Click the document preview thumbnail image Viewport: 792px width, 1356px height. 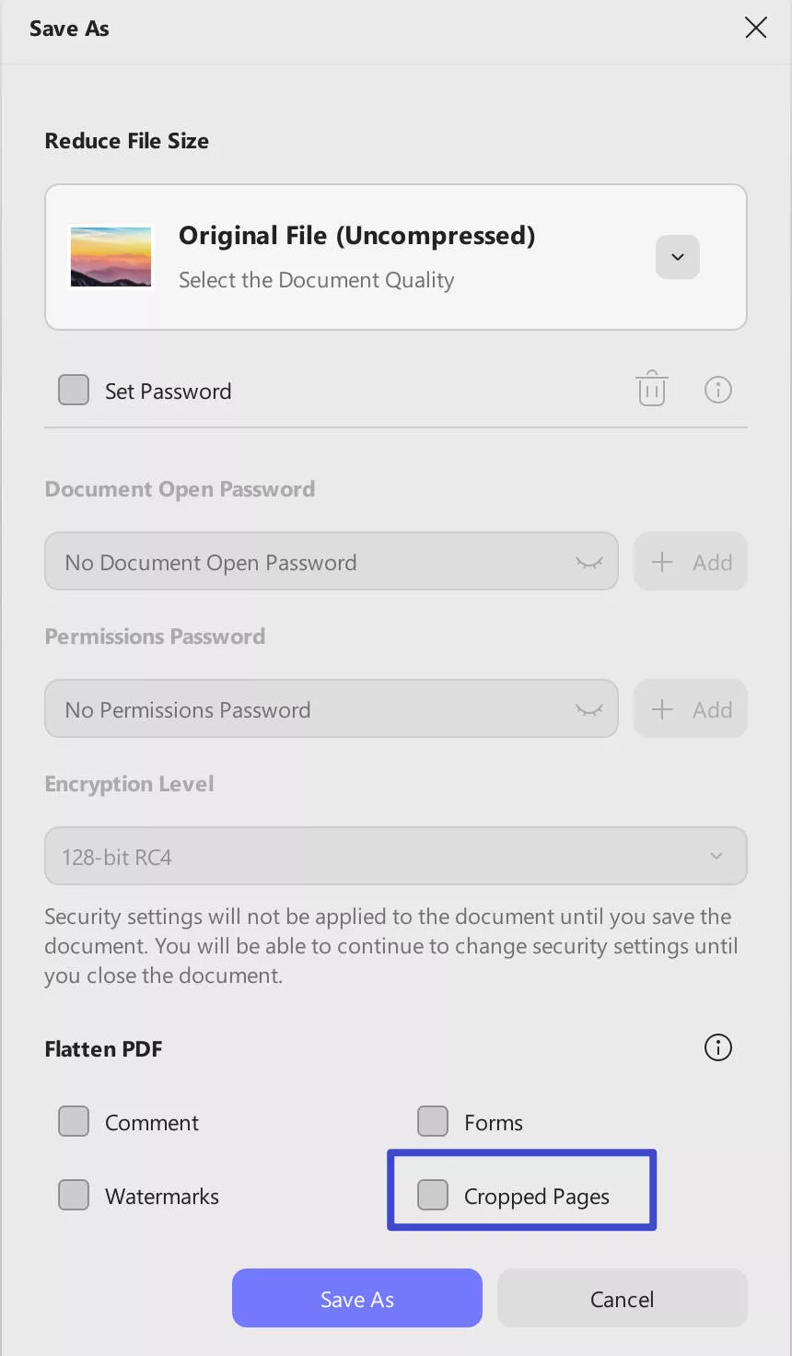point(111,257)
